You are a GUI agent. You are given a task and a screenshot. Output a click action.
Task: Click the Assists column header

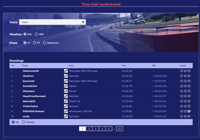click(x=183, y=65)
